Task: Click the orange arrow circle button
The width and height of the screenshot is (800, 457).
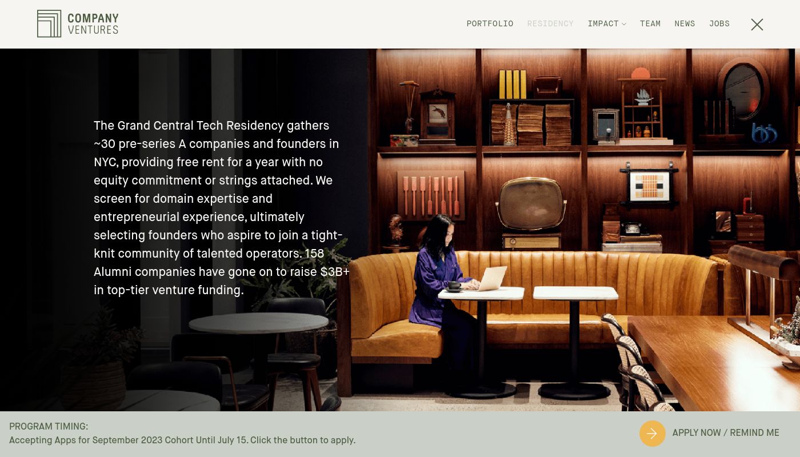Action: pyautogui.click(x=652, y=434)
